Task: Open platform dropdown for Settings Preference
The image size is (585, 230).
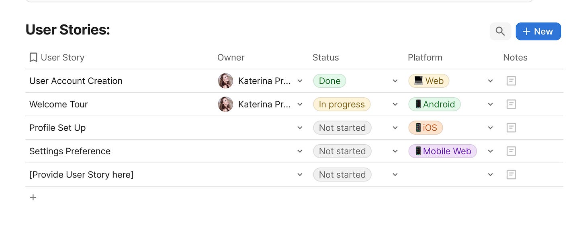Action: (490, 151)
